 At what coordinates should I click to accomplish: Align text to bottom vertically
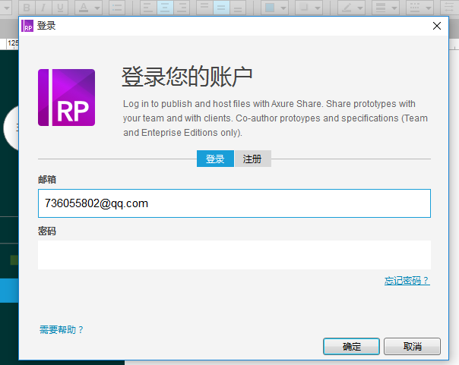point(238,8)
